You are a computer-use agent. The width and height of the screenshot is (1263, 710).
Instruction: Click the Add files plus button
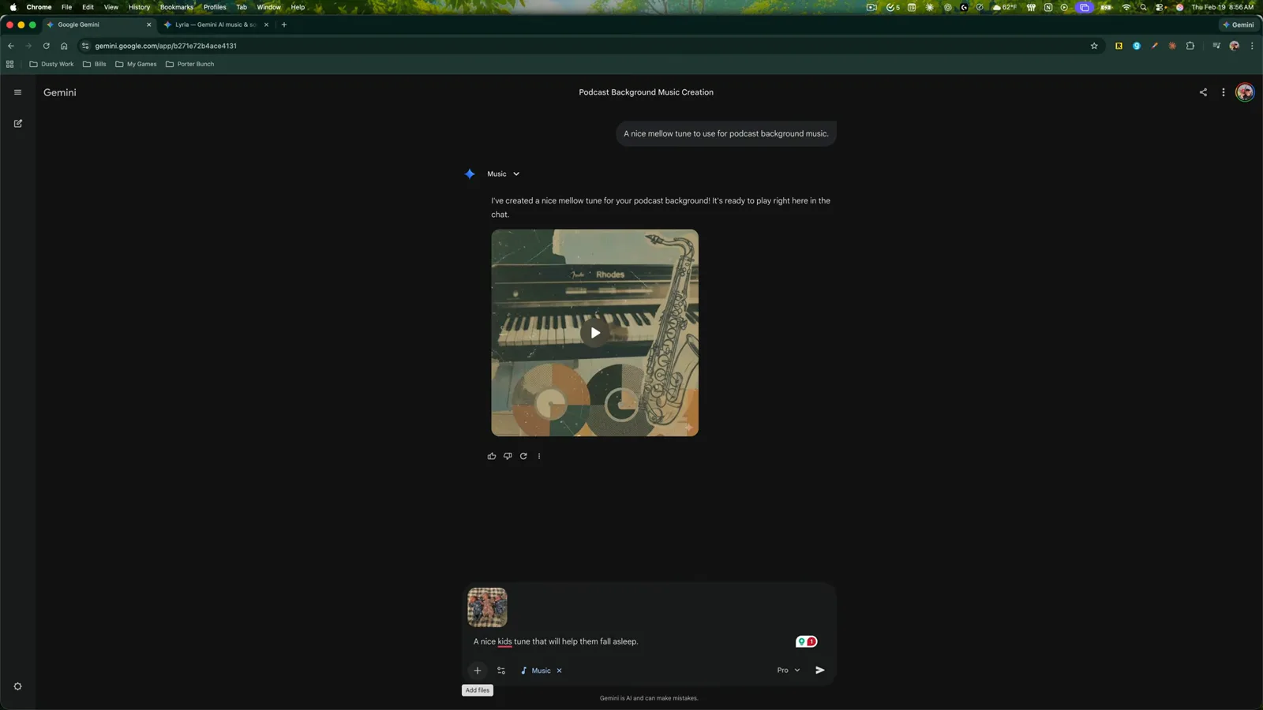click(x=477, y=671)
